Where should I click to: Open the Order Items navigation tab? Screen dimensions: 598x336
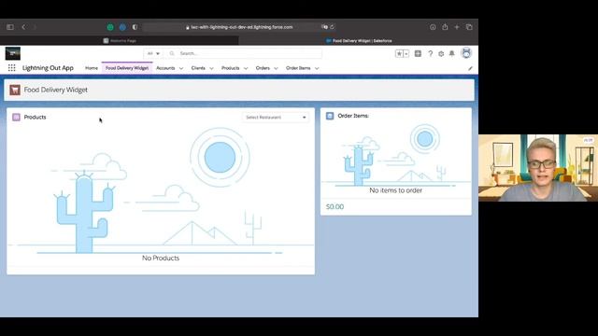(298, 68)
